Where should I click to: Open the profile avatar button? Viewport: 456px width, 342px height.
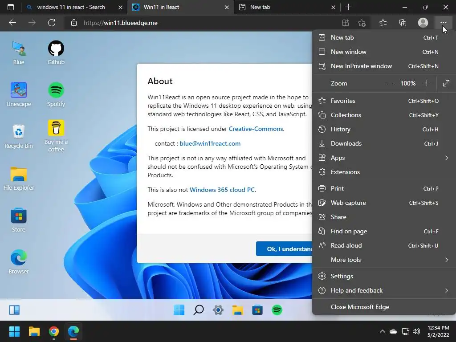pyautogui.click(x=423, y=23)
